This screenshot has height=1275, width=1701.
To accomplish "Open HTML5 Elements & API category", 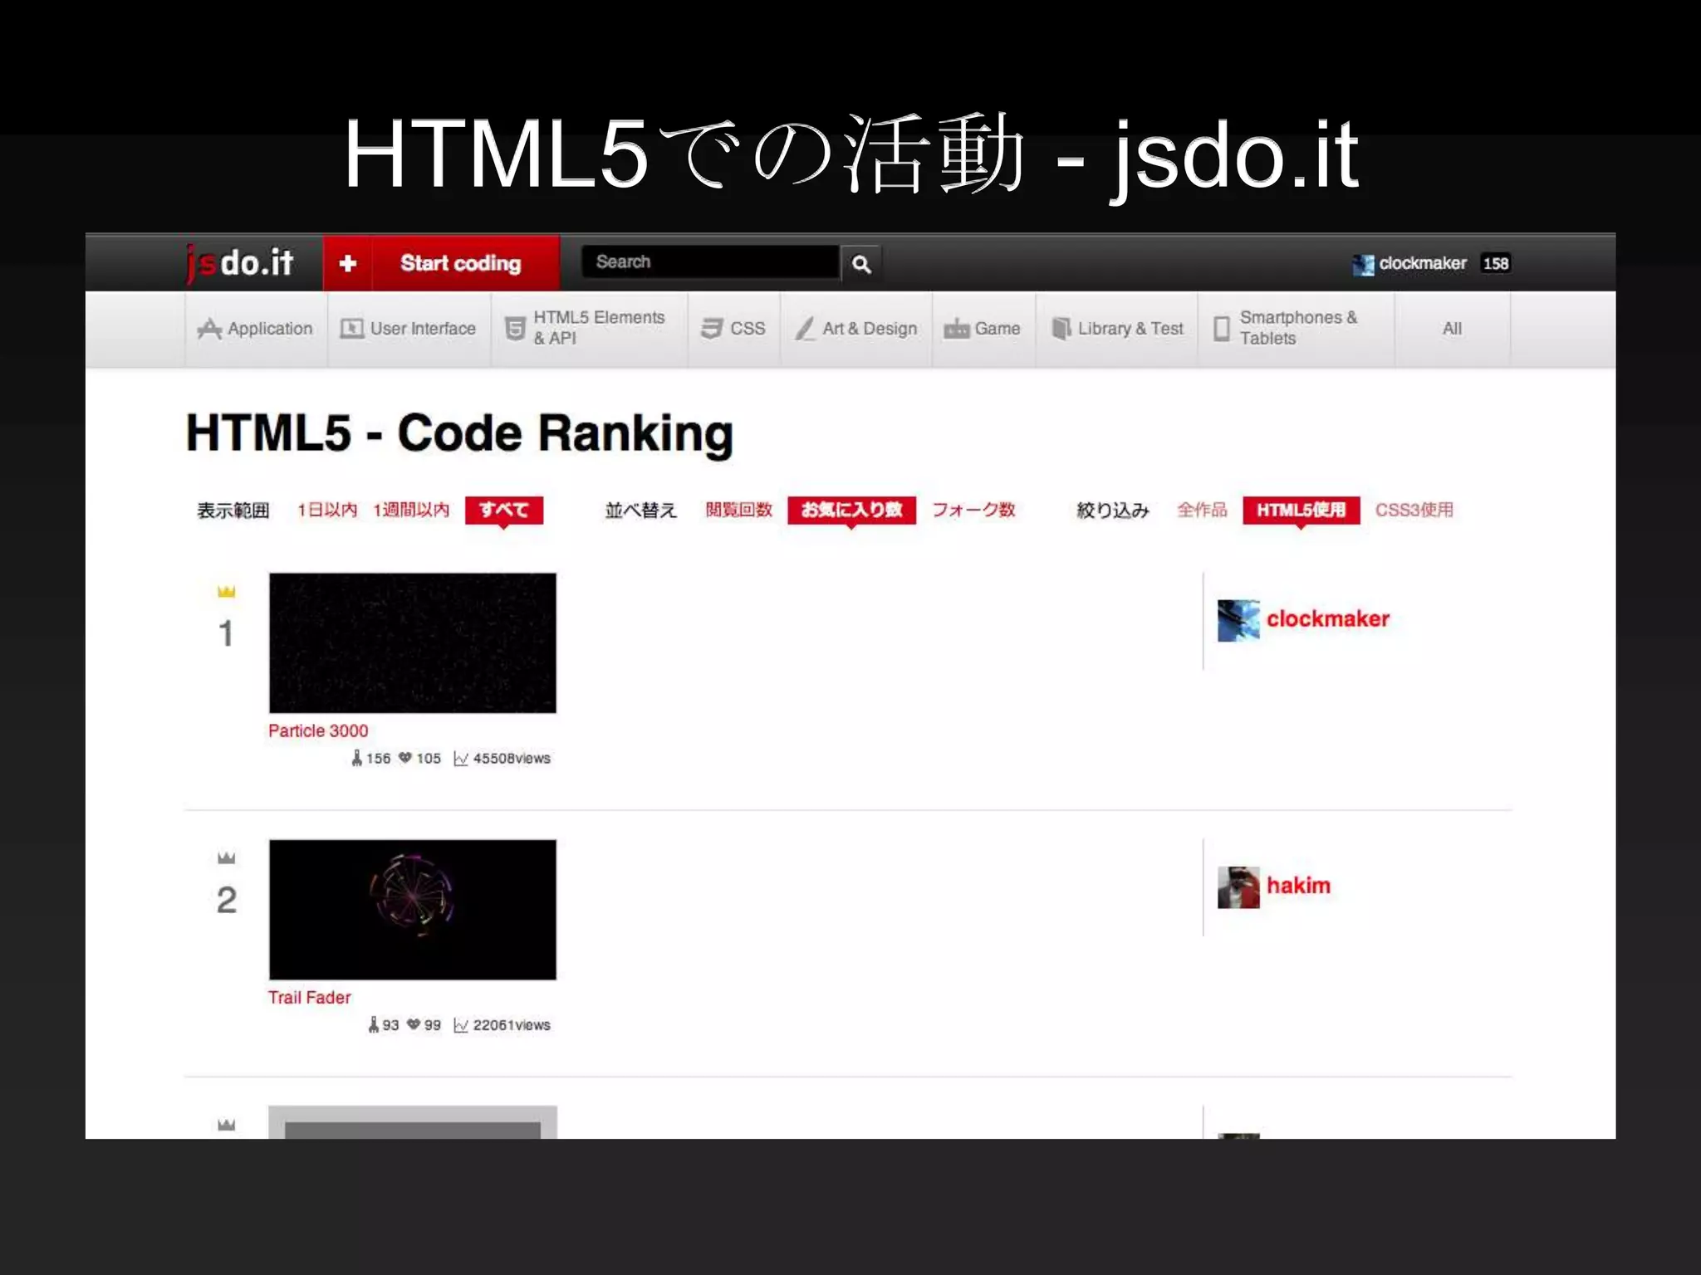I will coord(589,329).
